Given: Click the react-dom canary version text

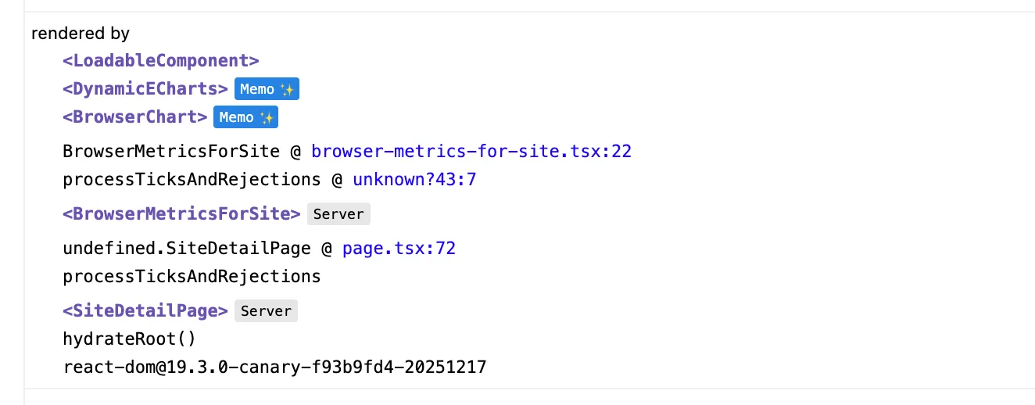Looking at the screenshot, I should click(x=274, y=366).
